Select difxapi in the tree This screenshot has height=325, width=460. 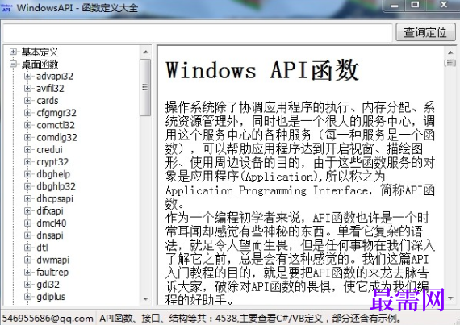coord(50,211)
